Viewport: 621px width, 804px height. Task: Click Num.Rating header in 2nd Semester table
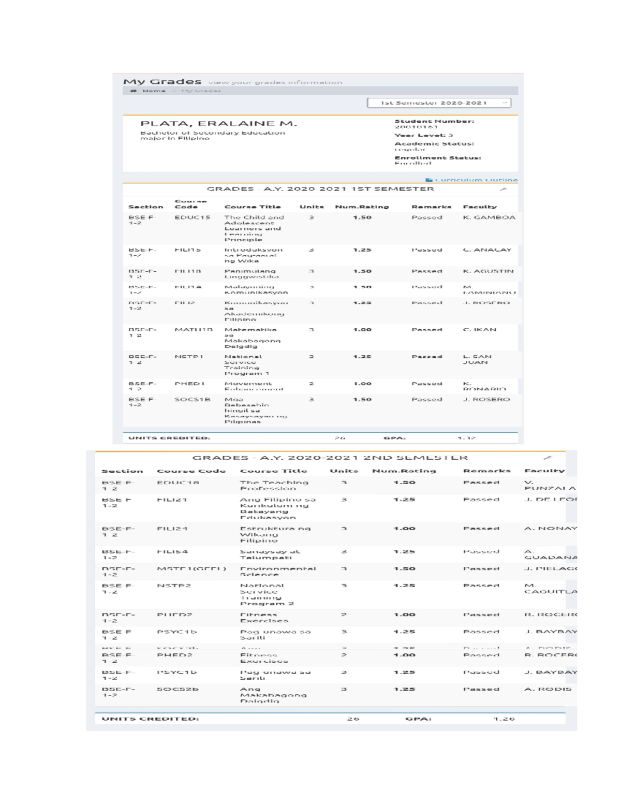[404, 471]
